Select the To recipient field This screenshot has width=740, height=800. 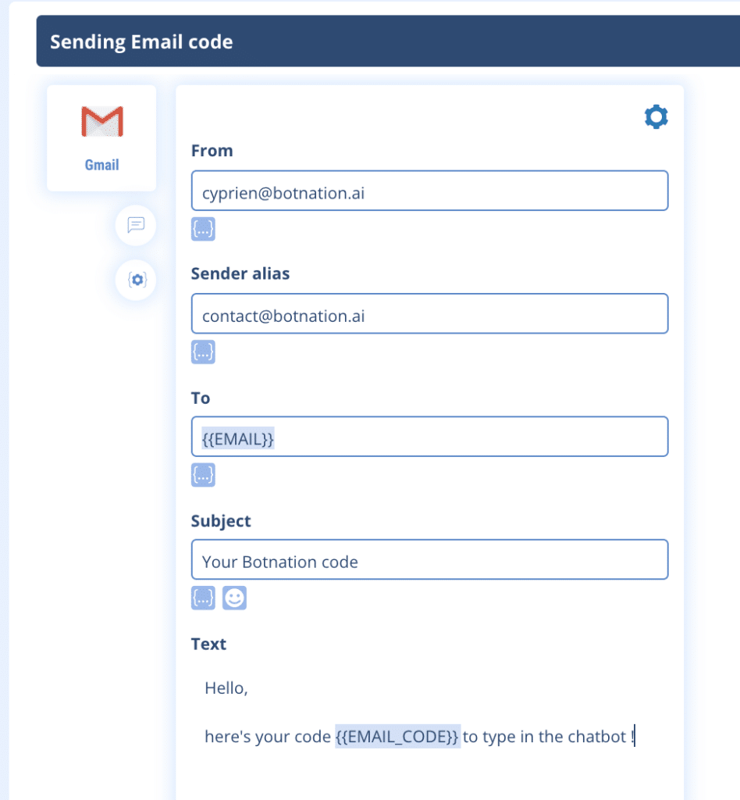[429, 437]
